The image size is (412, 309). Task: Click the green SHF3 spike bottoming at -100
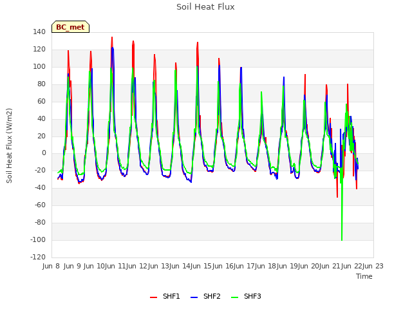pos(342,239)
